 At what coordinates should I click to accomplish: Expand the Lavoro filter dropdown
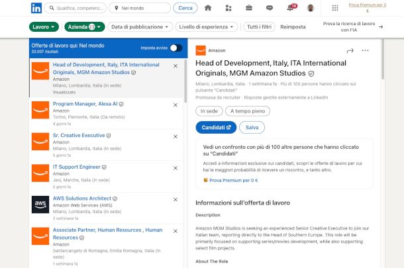[x=44, y=26]
